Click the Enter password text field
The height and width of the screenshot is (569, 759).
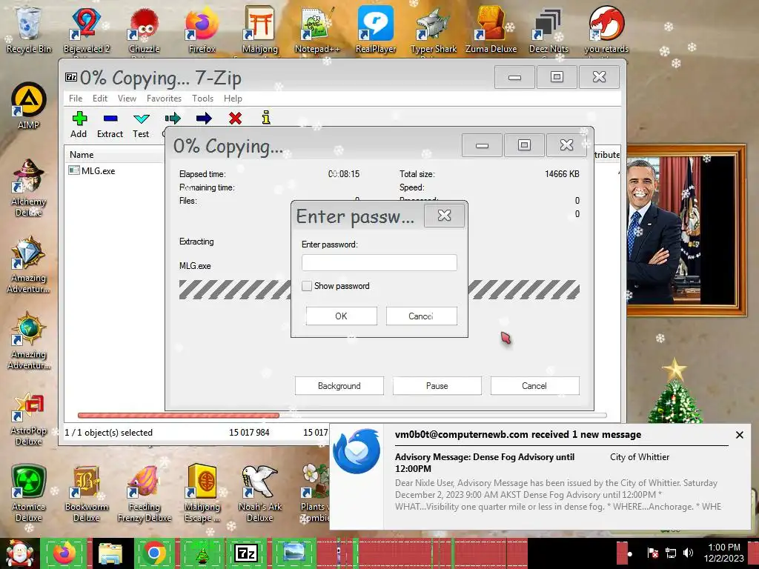coord(379,263)
